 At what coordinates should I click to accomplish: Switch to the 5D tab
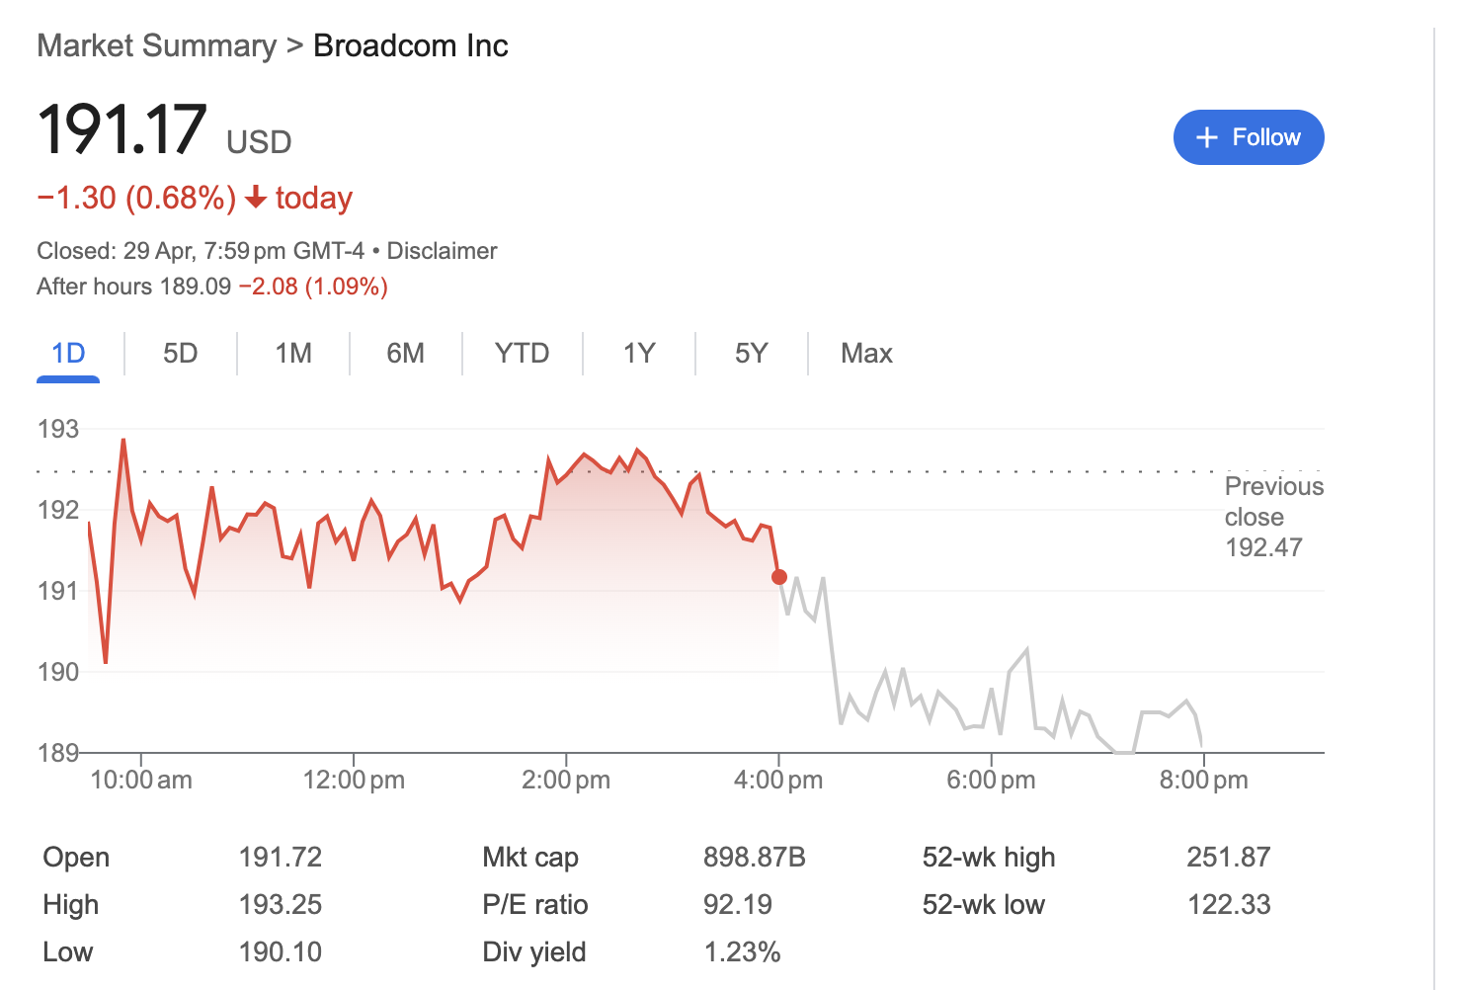tap(181, 354)
